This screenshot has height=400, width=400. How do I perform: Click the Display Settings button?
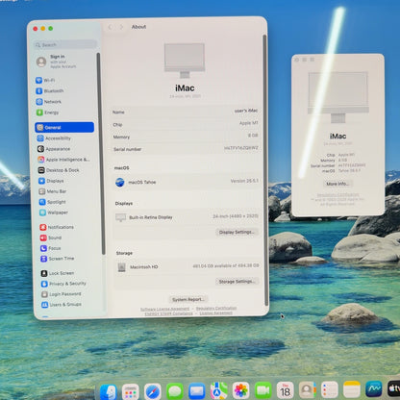[237, 232]
